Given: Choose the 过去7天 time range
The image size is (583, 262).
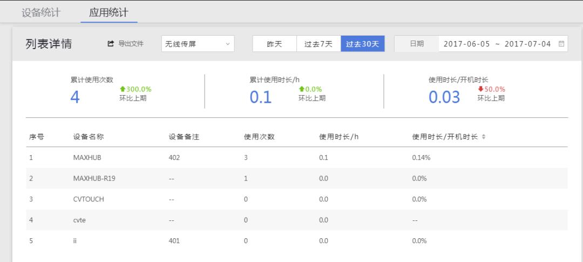Looking at the screenshot, I should (318, 44).
